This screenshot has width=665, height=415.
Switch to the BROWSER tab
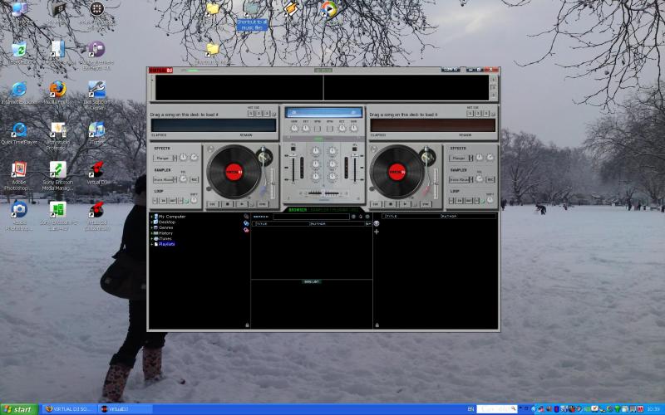(298, 209)
